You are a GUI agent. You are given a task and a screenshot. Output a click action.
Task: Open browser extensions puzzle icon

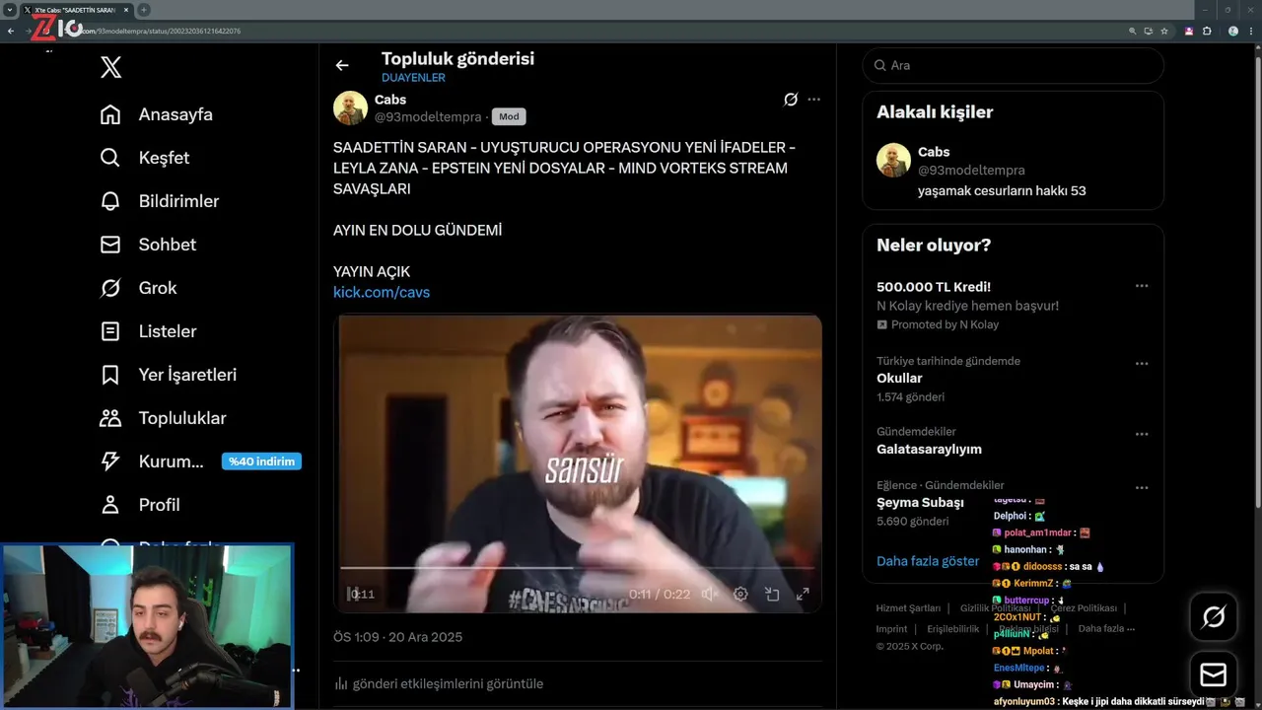click(1207, 32)
